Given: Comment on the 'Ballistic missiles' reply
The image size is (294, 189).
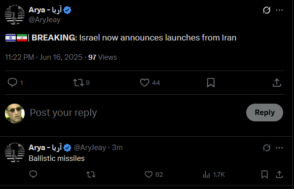Looking at the screenshot, I should point(33,174).
